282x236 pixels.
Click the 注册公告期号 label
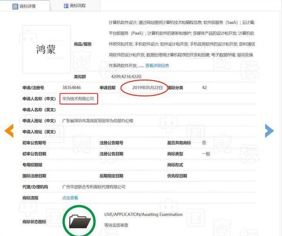111,143
